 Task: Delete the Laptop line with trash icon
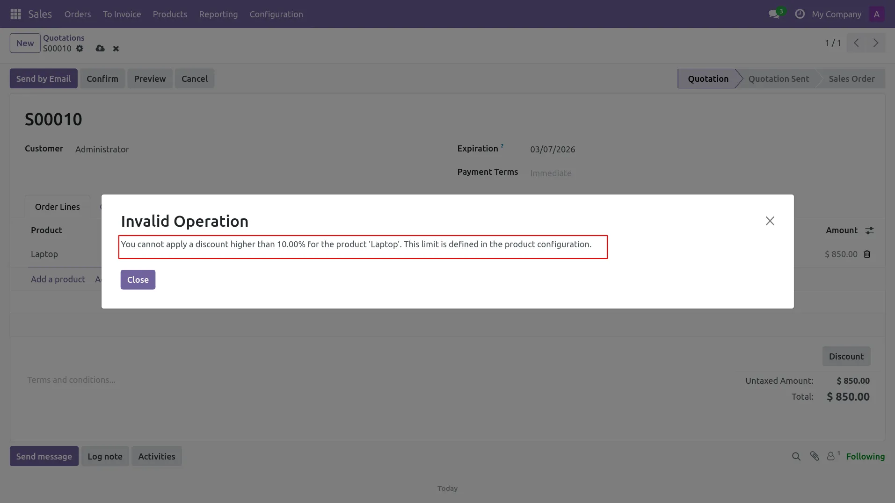(x=867, y=254)
